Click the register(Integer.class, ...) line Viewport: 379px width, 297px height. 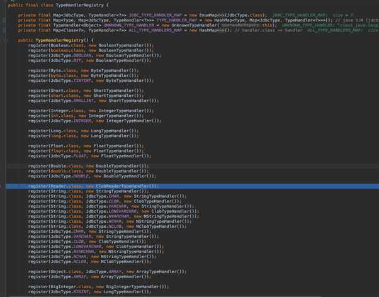pyautogui.click(x=91, y=111)
